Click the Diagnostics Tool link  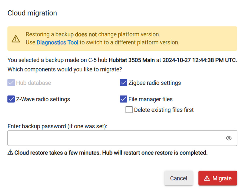coord(57,42)
